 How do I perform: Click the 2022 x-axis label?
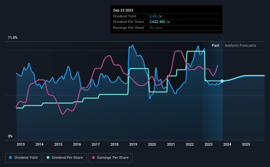coord(190,144)
